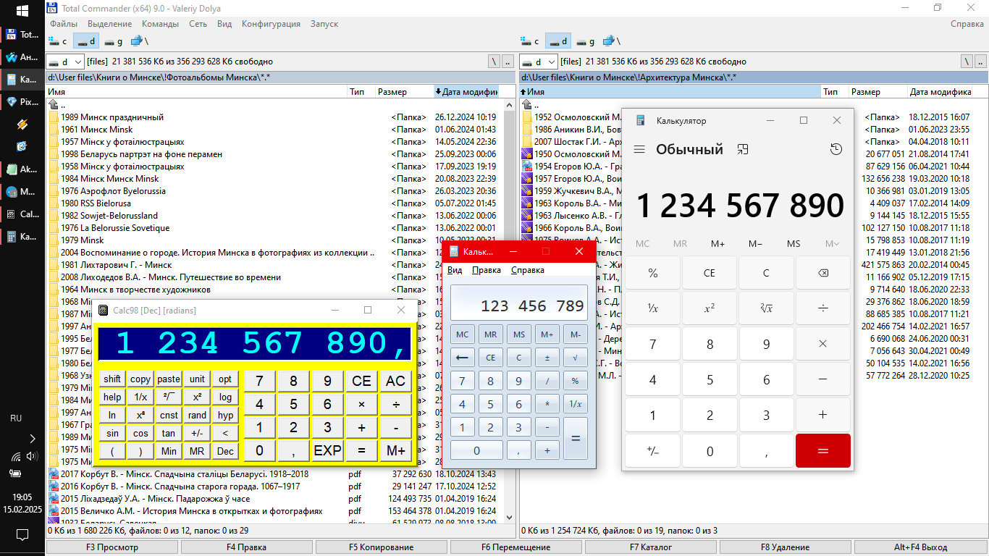The height and width of the screenshot is (556, 989).
Task: Click the history icon in Калькулятор
Action: tap(836, 149)
